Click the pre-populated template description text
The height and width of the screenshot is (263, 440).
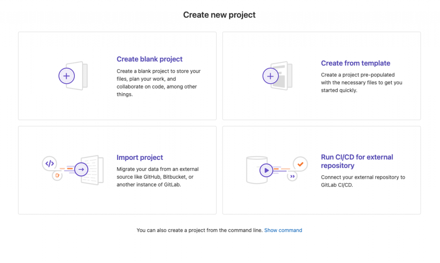361,83
